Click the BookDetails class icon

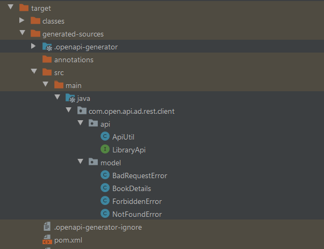(105, 188)
